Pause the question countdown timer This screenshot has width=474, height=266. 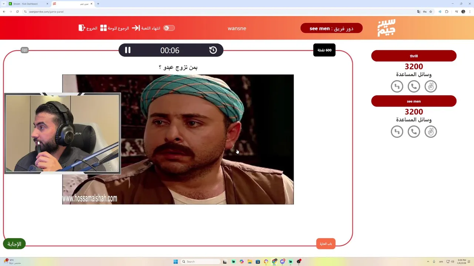click(128, 50)
